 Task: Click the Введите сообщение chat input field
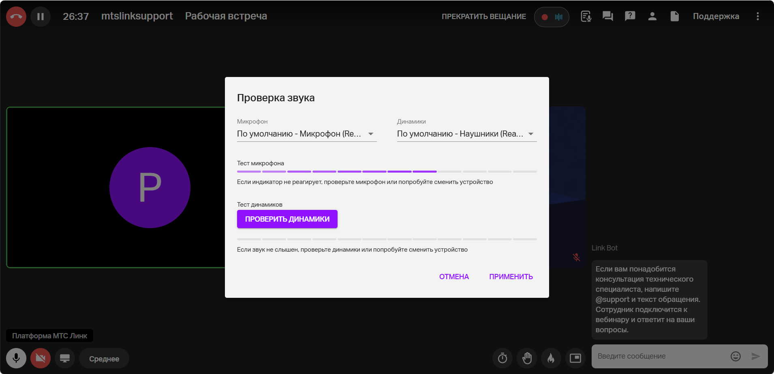661,356
